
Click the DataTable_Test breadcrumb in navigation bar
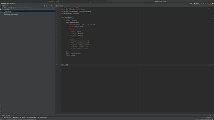(x=5, y=4)
